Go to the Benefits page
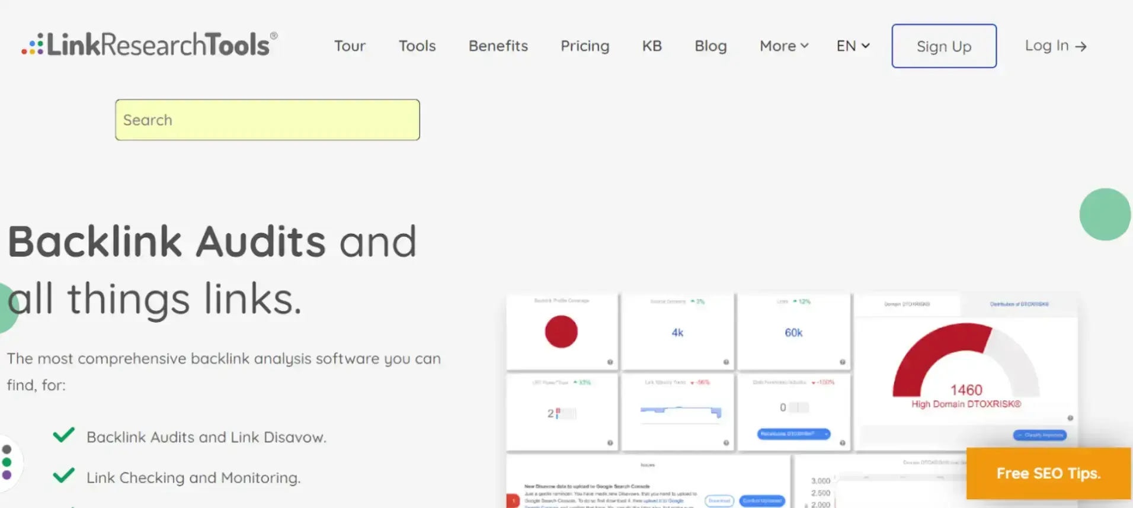The width and height of the screenshot is (1133, 508). click(x=498, y=46)
